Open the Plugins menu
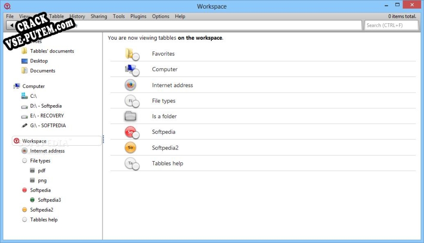The image size is (424, 243). click(138, 16)
